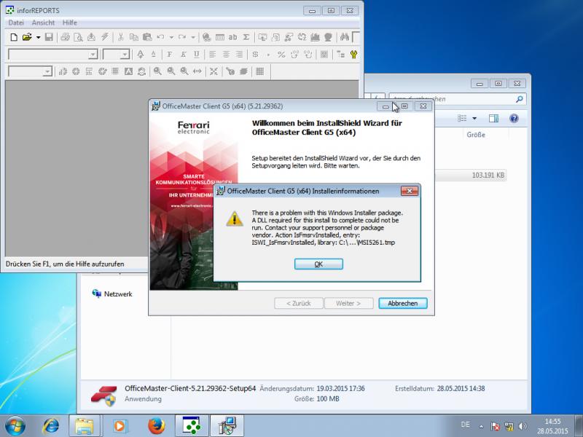Toggle the Explorer preview pane button
This screenshot has width=583, height=437.
[493, 119]
